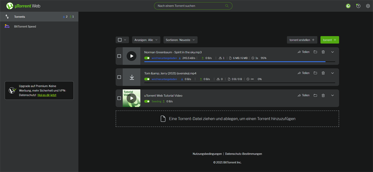Open the Anzeigen: Alle filter dropdown
Image resolution: width=373 pixels, height=172 pixels.
(x=146, y=40)
